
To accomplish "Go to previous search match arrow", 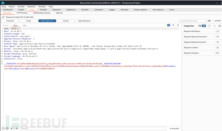I will 12,128.
